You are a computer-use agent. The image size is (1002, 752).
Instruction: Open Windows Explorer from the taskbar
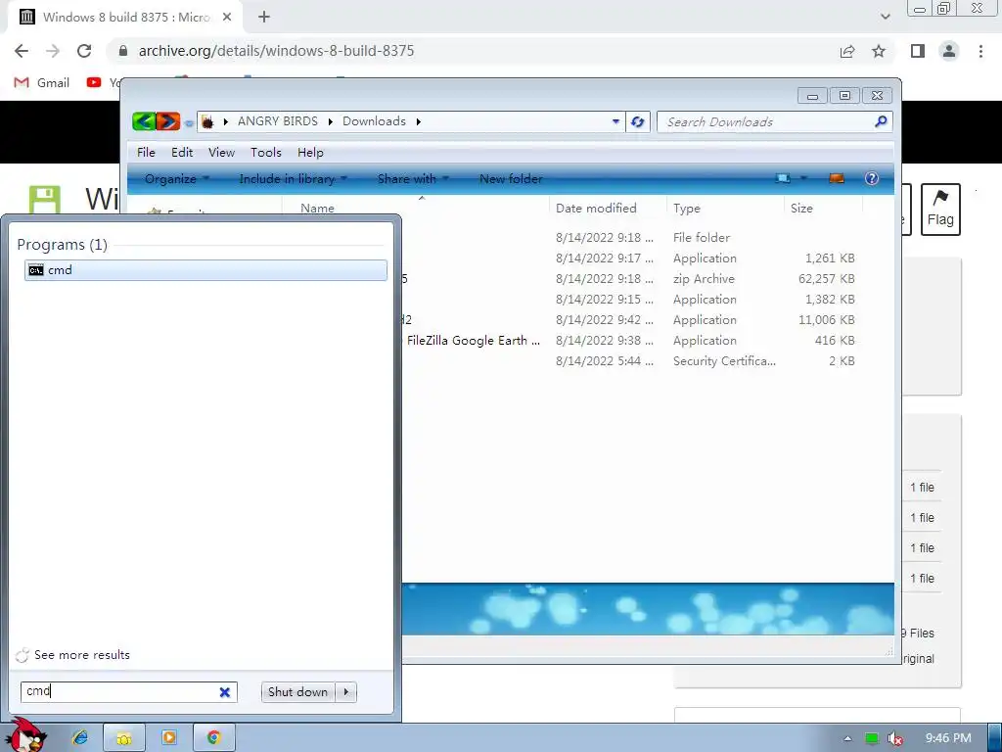124,738
